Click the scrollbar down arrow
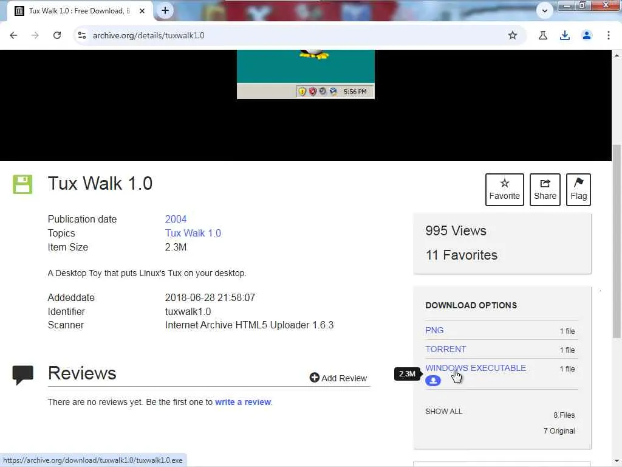The image size is (622, 467). pyautogui.click(x=617, y=461)
